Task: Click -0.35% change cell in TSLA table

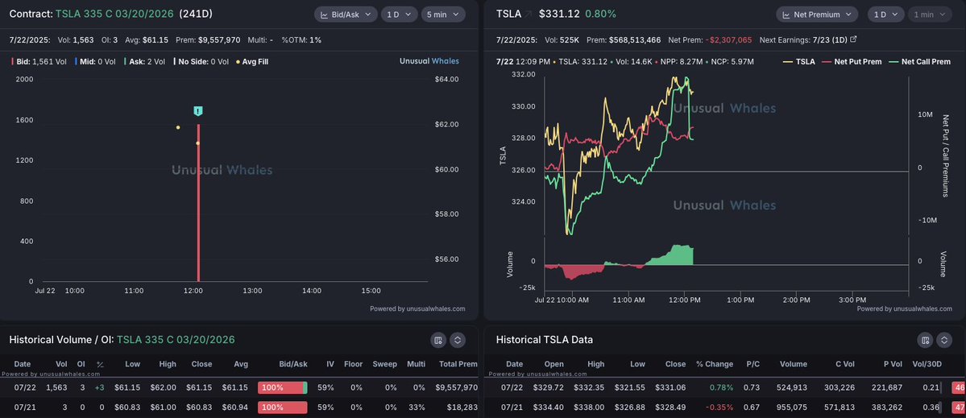Action: pyautogui.click(x=720, y=408)
